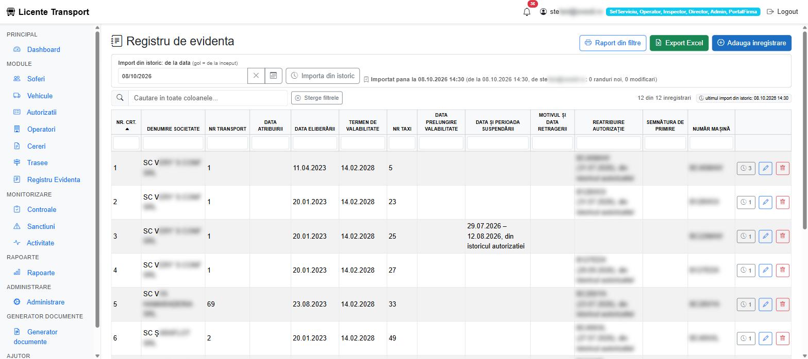
Task: Click the Denumire Societate filter box
Action: pyautogui.click(x=173, y=143)
